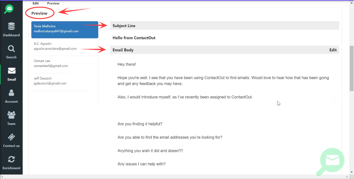
Task: Click the Account label in sidebar
Action: pos(11,101)
